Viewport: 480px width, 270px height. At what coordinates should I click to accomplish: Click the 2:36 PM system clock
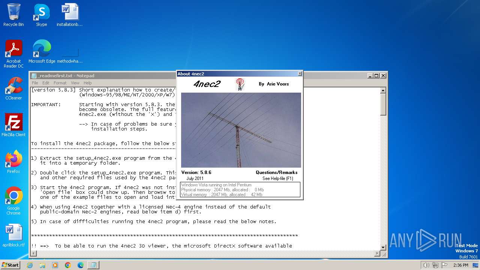pos(460,265)
